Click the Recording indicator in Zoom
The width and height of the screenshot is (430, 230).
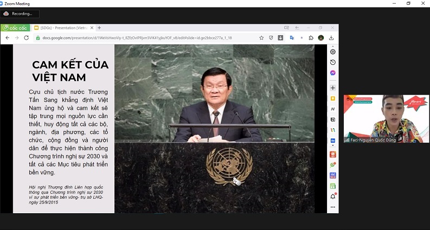tap(20, 14)
